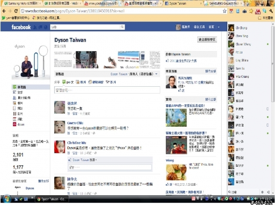Click the magnifier icon in Facebook search
Viewport: 275px width, 206px height.
tap(122, 27)
